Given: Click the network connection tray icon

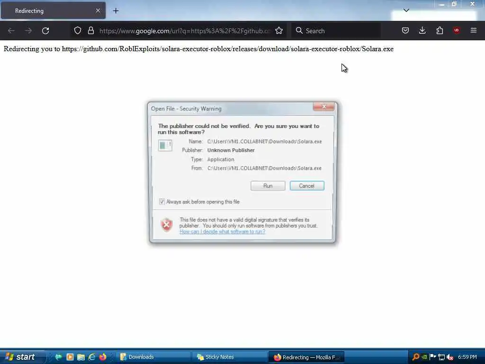Looking at the screenshot, I should click(x=441, y=357).
